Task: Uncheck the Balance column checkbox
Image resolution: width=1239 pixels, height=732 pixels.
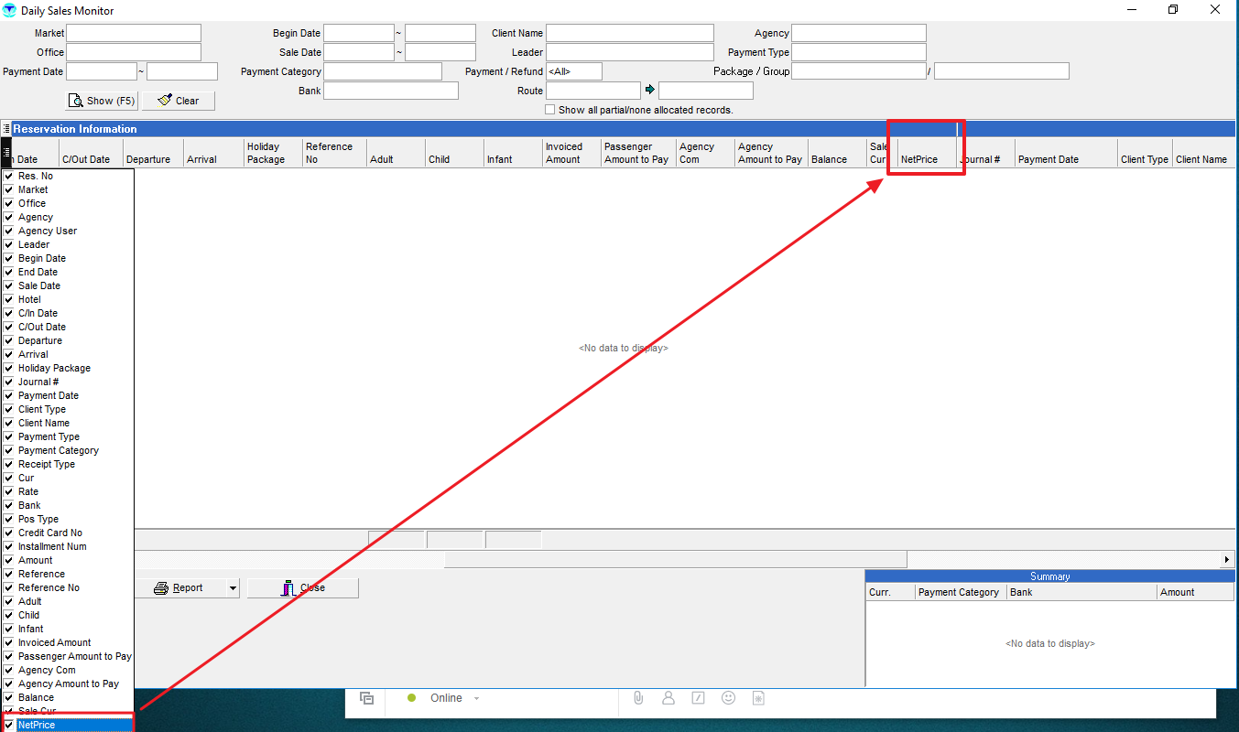Action: tap(8, 697)
